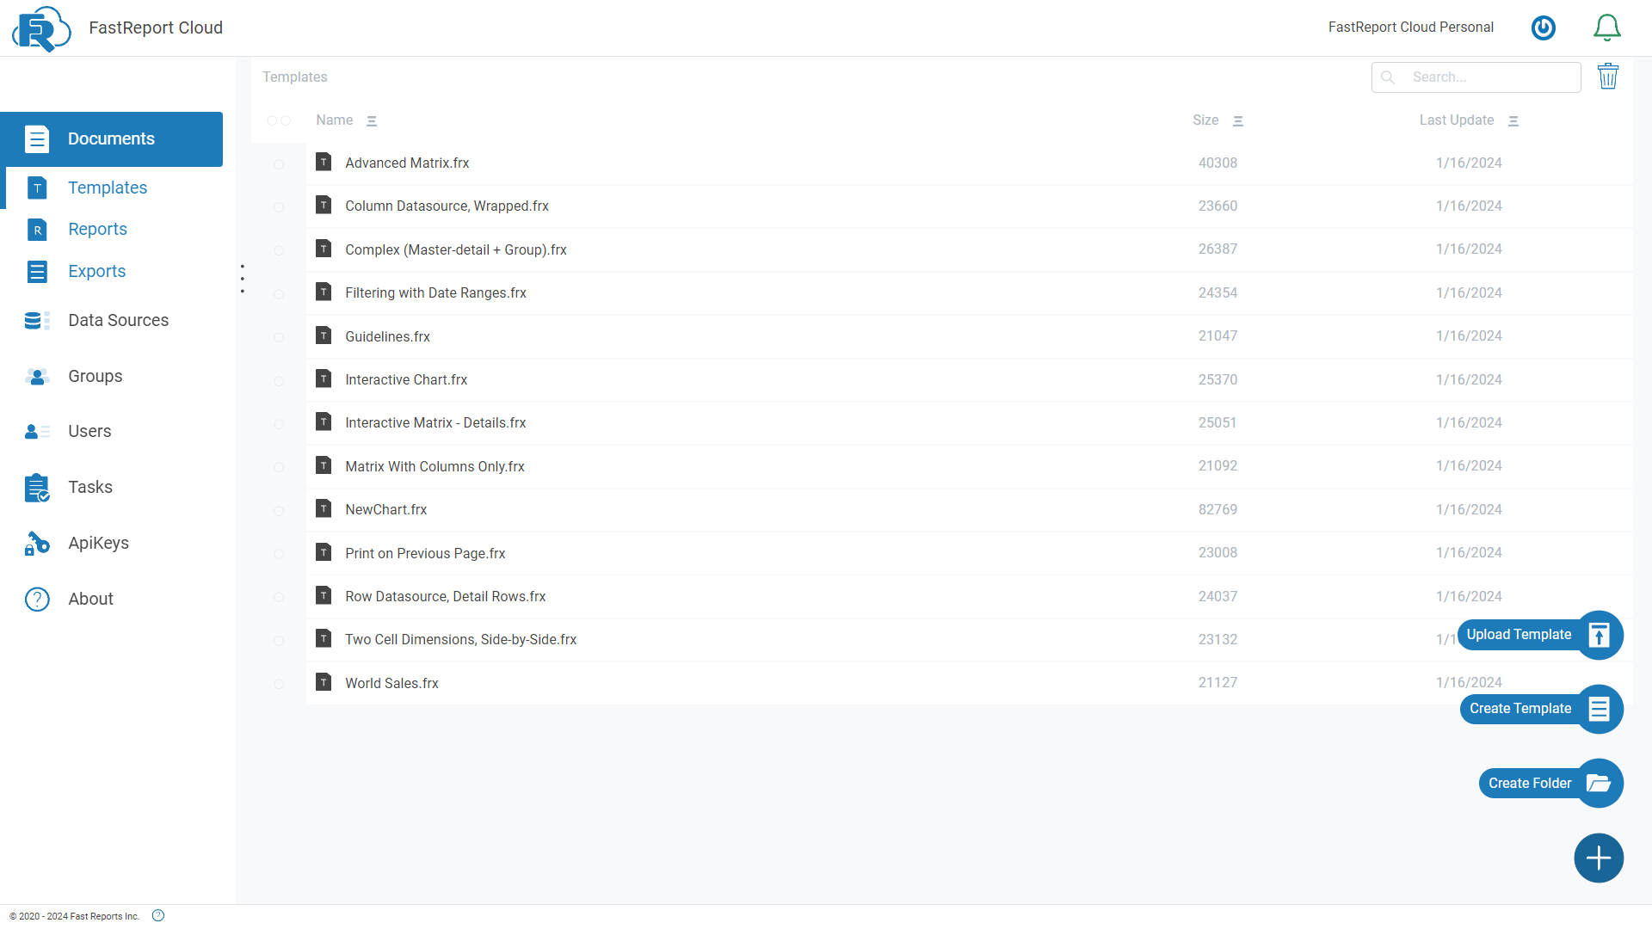Image resolution: width=1652 pixels, height=929 pixels.
Task: Open the Name column sort menu
Action: pos(372,121)
